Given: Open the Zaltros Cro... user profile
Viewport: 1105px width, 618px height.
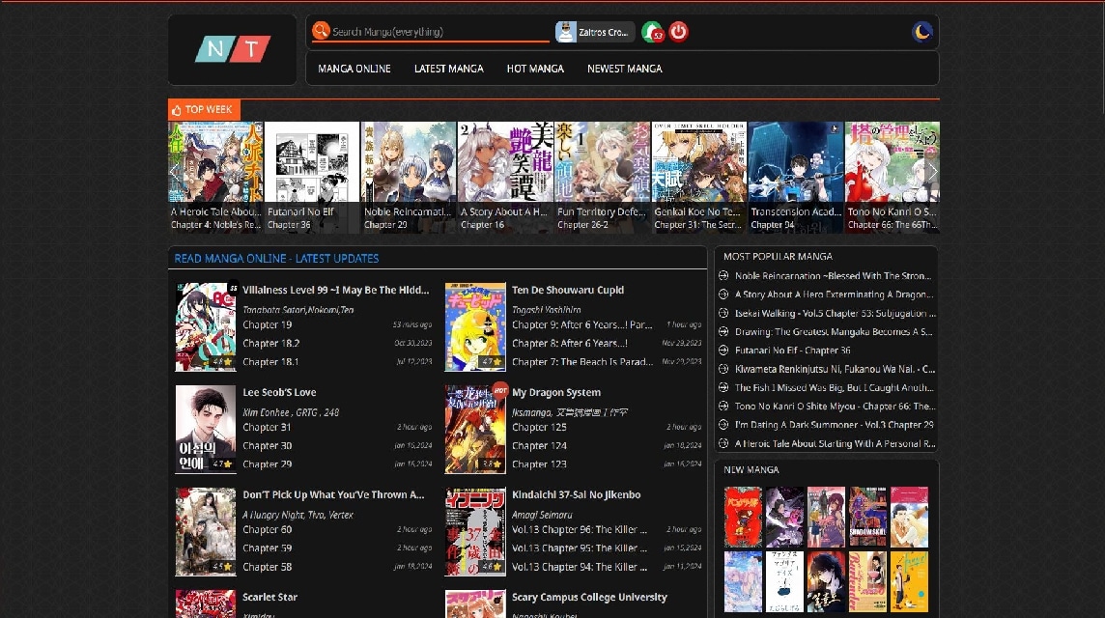Looking at the screenshot, I should (x=595, y=32).
